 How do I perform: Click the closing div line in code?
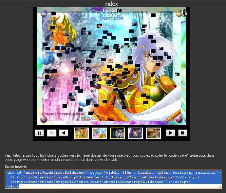click(x=12, y=186)
